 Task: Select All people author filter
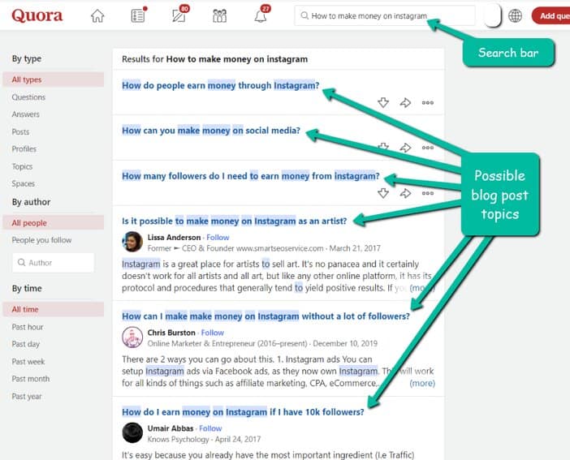point(53,223)
